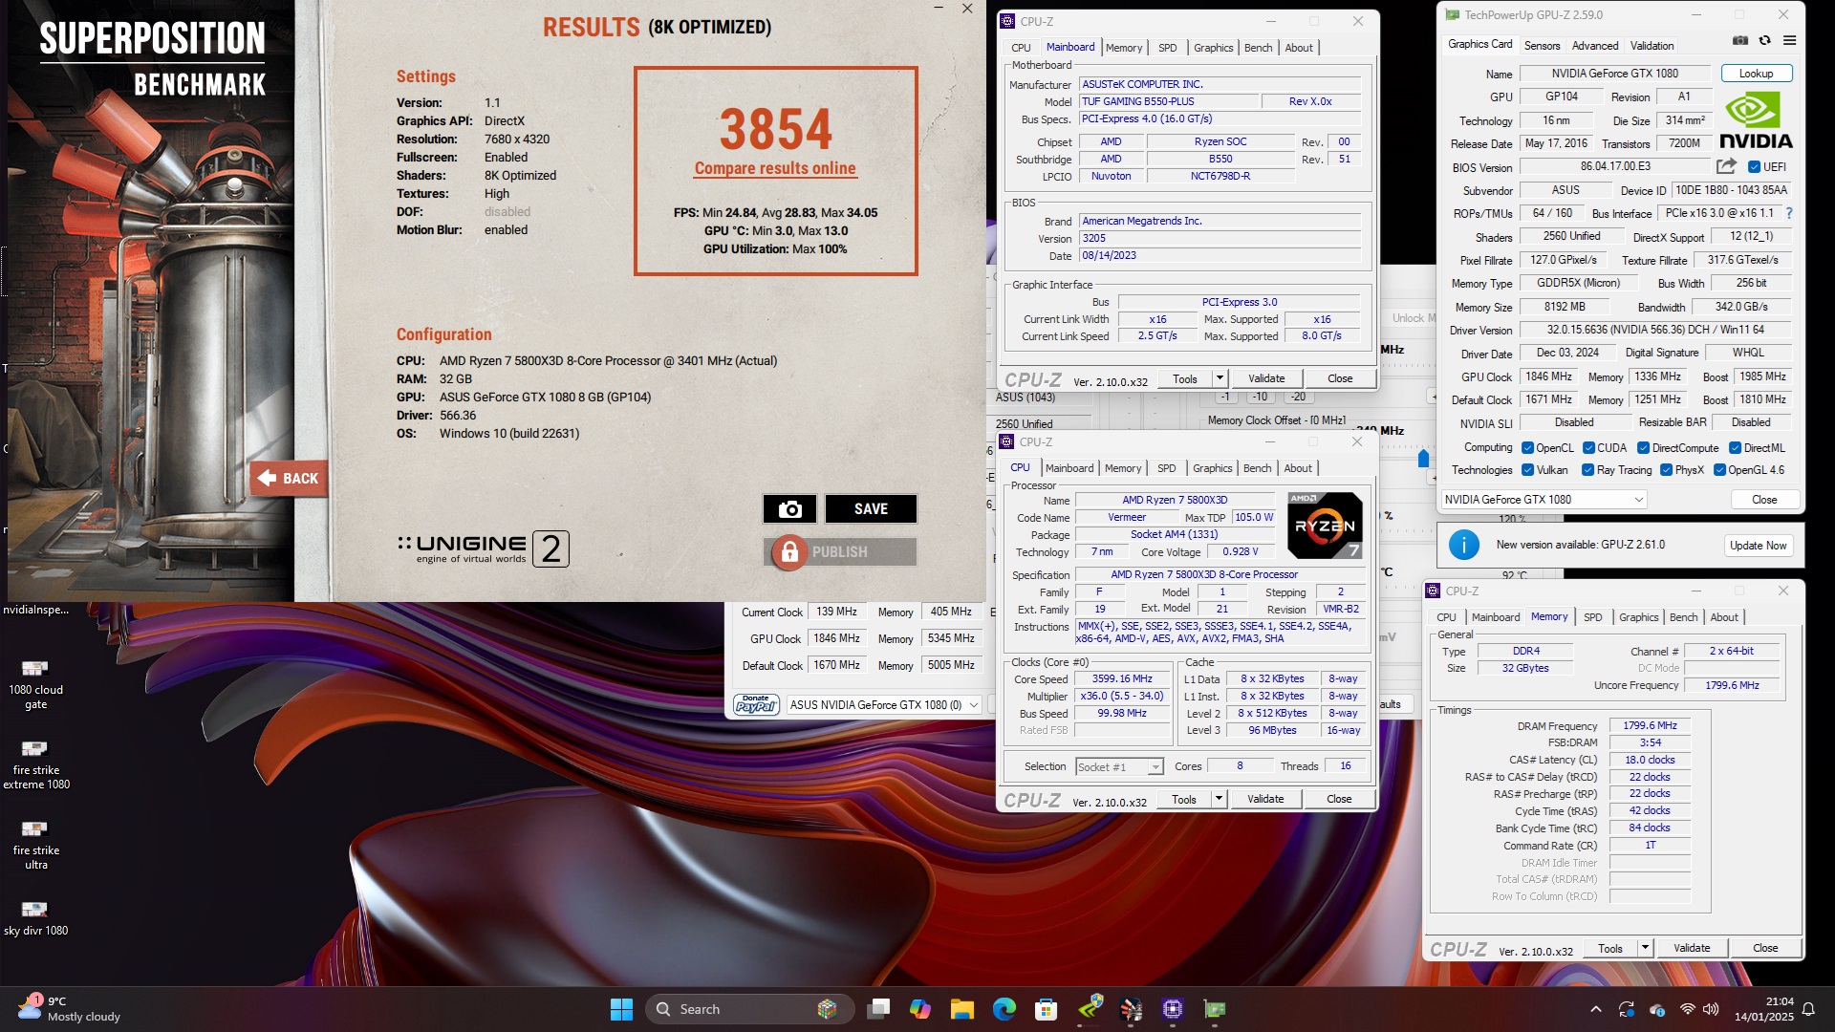Image resolution: width=1835 pixels, height=1032 pixels.
Task: Open the notification bell in the system tray
Action: [1808, 1009]
